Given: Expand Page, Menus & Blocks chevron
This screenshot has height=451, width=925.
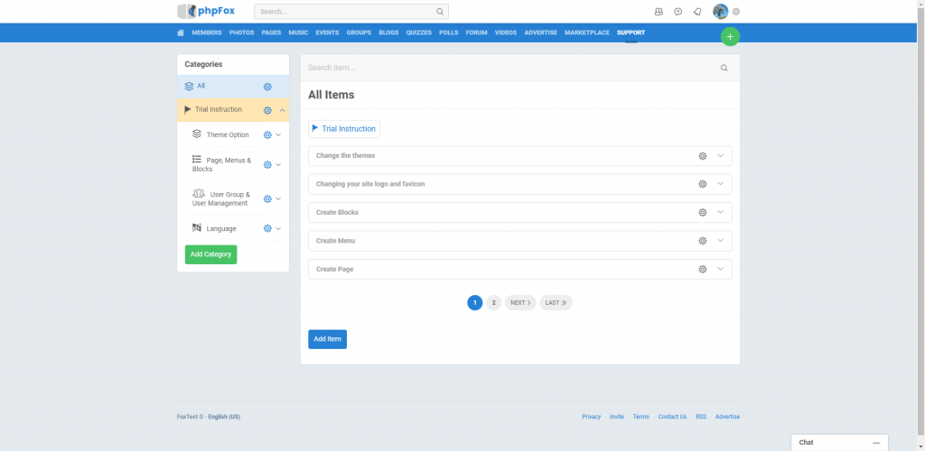Looking at the screenshot, I should tap(278, 165).
